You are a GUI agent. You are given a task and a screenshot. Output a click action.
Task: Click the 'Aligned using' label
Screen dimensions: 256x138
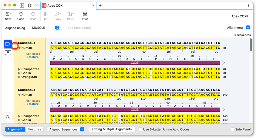15,28
